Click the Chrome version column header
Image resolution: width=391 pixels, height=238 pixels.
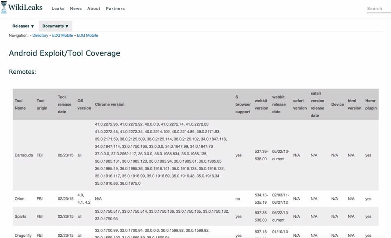point(110,104)
